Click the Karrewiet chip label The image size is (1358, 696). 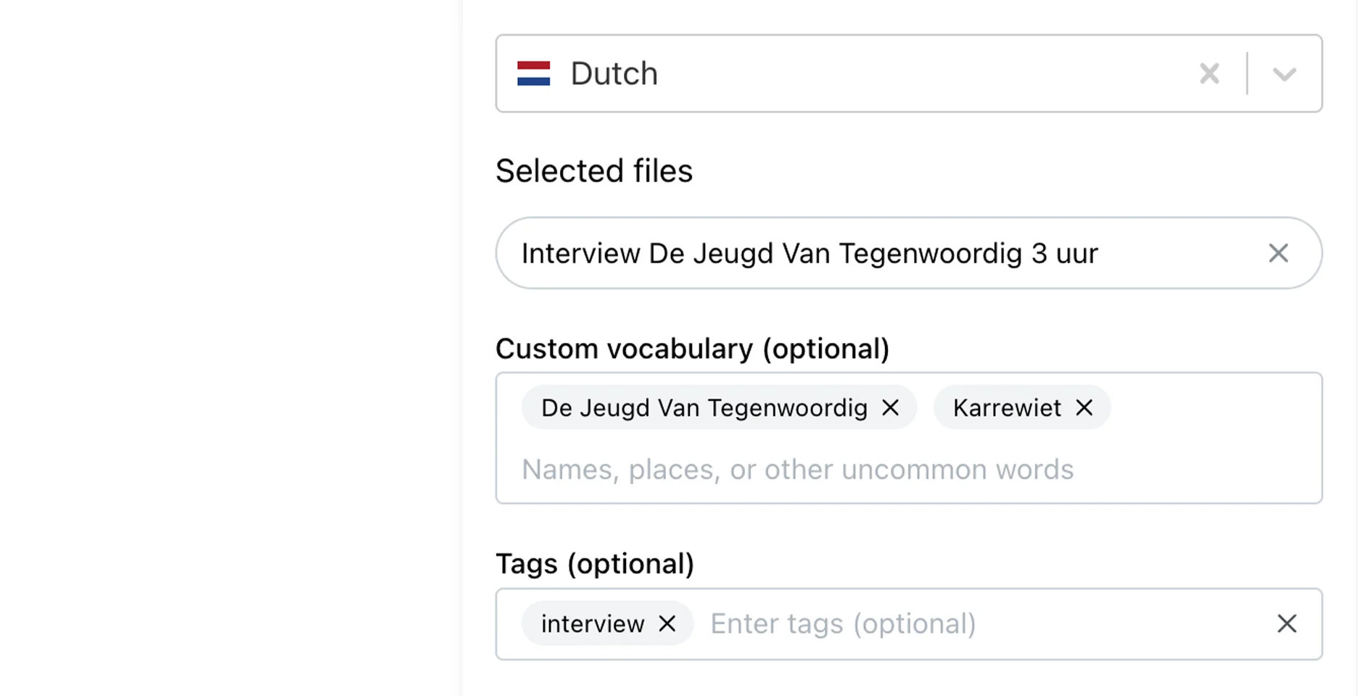click(x=1007, y=407)
